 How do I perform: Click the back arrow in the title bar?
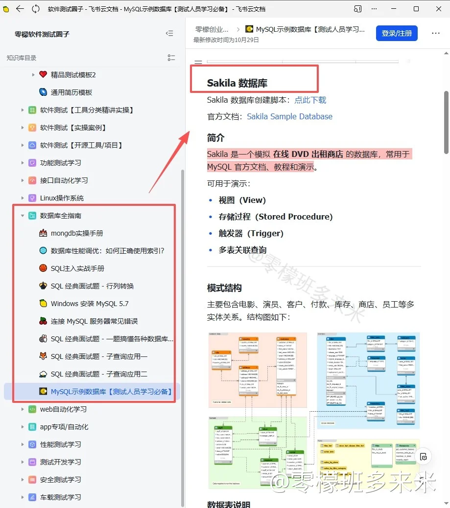pyautogui.click(x=20, y=9)
